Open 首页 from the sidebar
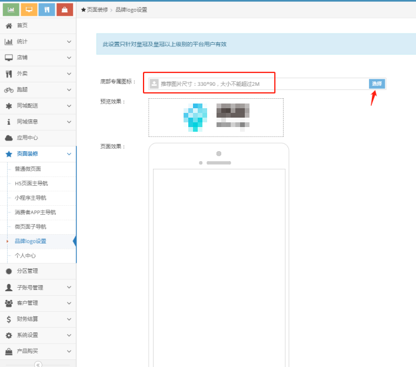Image resolution: width=416 pixels, height=367 pixels. 22,26
